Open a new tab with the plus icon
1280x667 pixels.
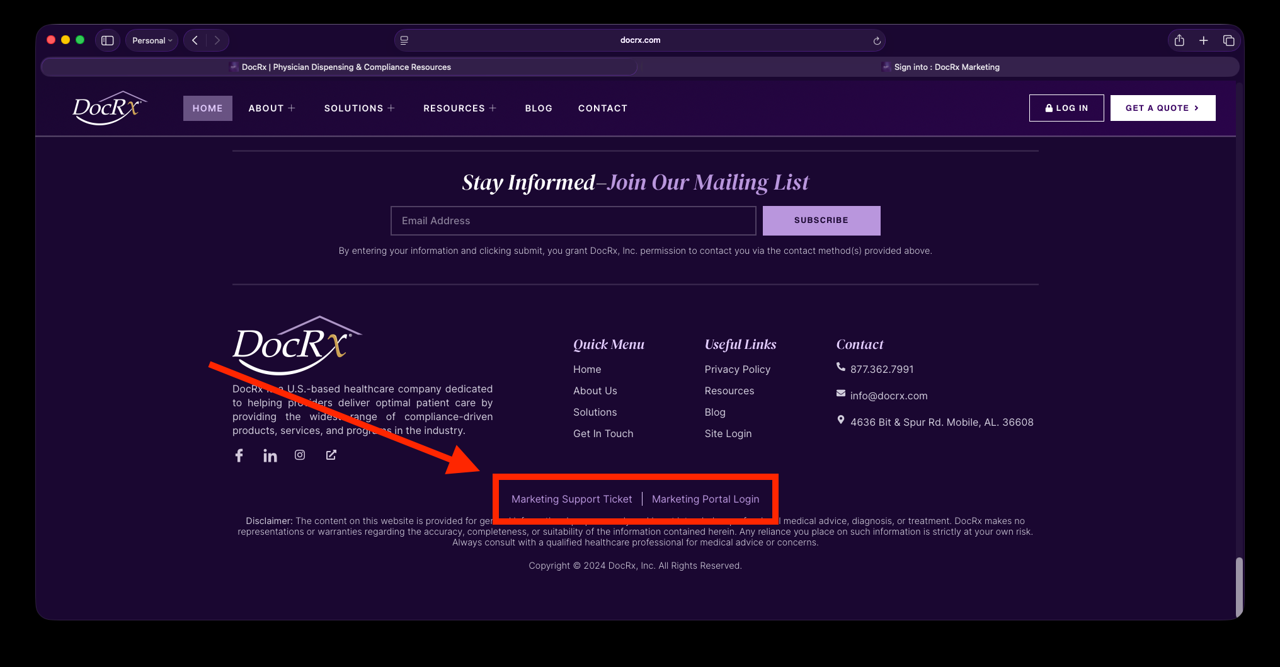point(1203,40)
